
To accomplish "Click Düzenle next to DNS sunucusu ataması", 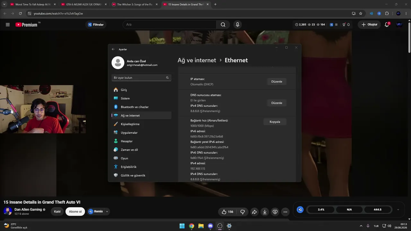I will pos(276,103).
